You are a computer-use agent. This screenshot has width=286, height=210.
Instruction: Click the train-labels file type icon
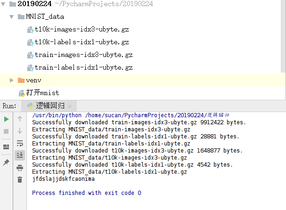[x=30, y=68]
